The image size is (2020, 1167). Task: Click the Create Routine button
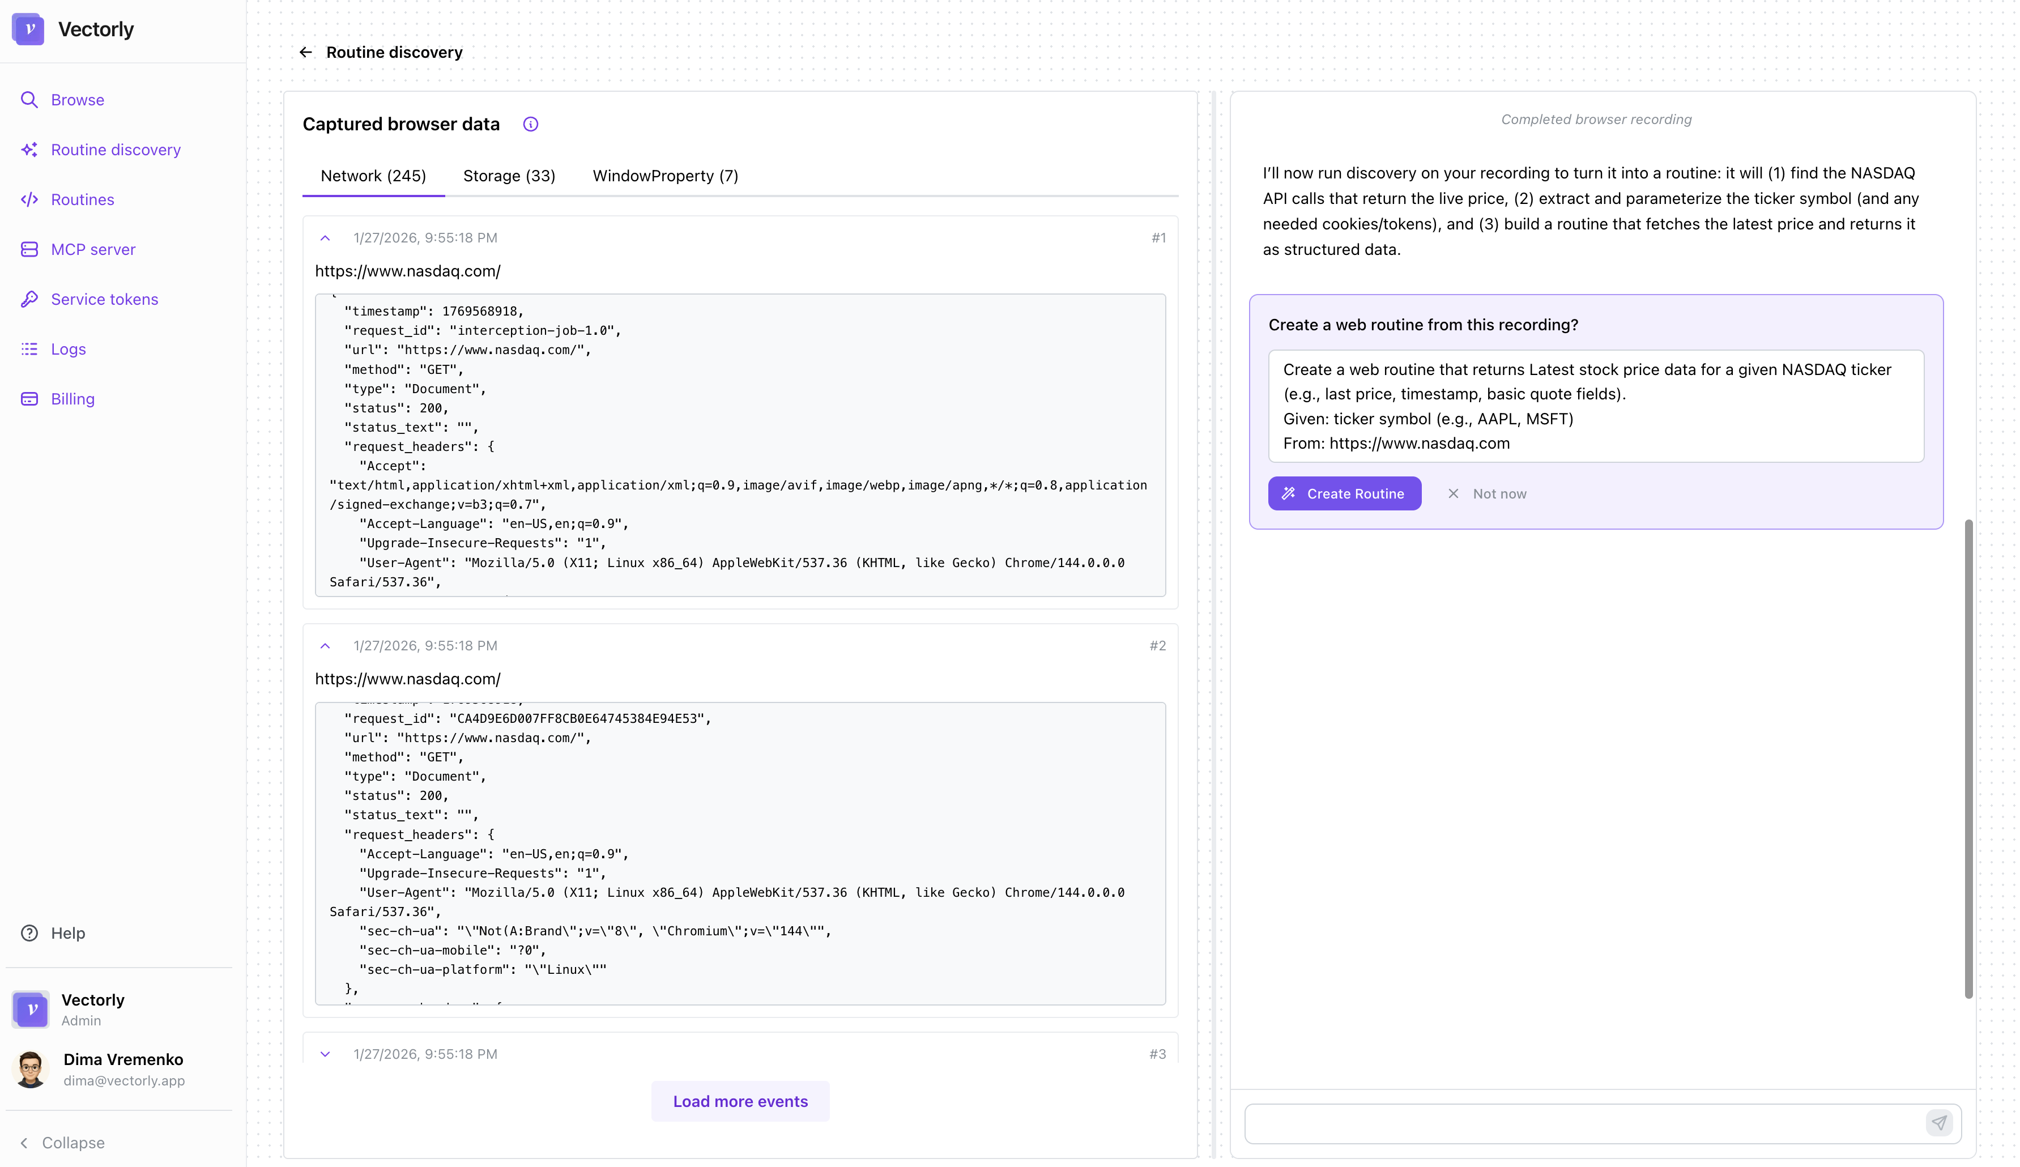click(x=1345, y=493)
